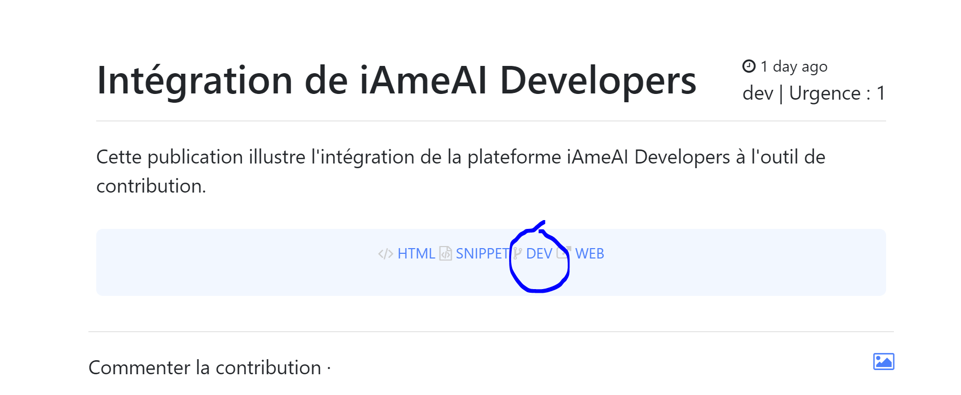Click the 'dev | Urgence : 1' text
961x395 pixels.
coord(814,93)
